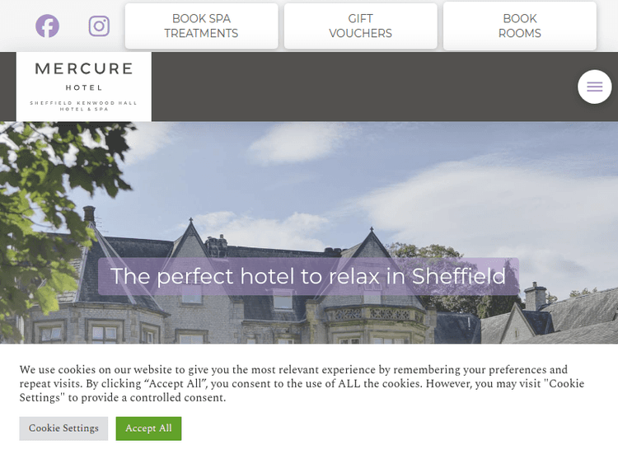Accept all cookies with green button

pyautogui.click(x=148, y=428)
